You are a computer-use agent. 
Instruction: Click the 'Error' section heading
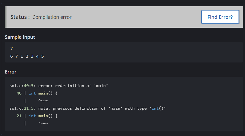11,72
